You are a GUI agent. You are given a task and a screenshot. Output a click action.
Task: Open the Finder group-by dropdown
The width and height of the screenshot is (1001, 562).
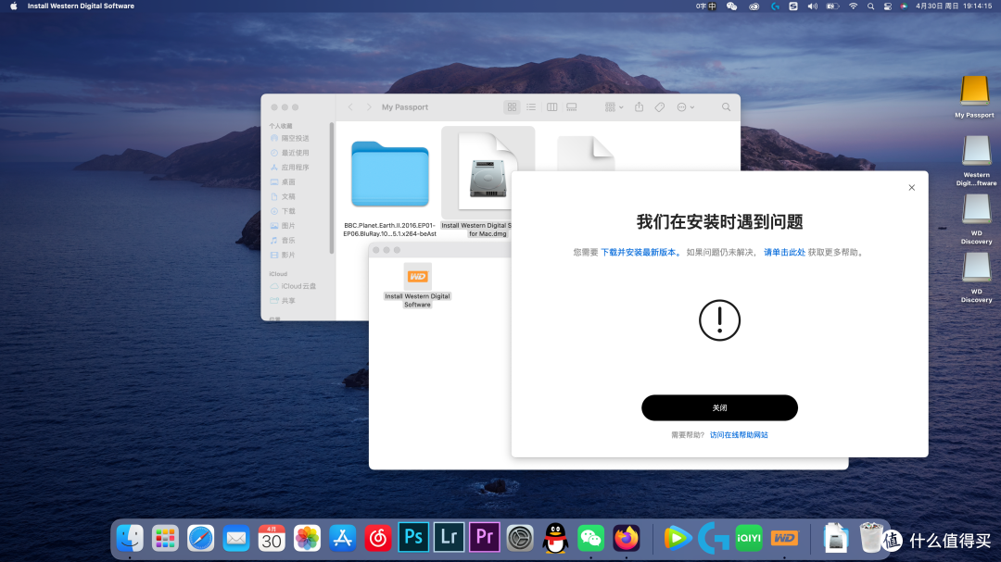(x=615, y=107)
